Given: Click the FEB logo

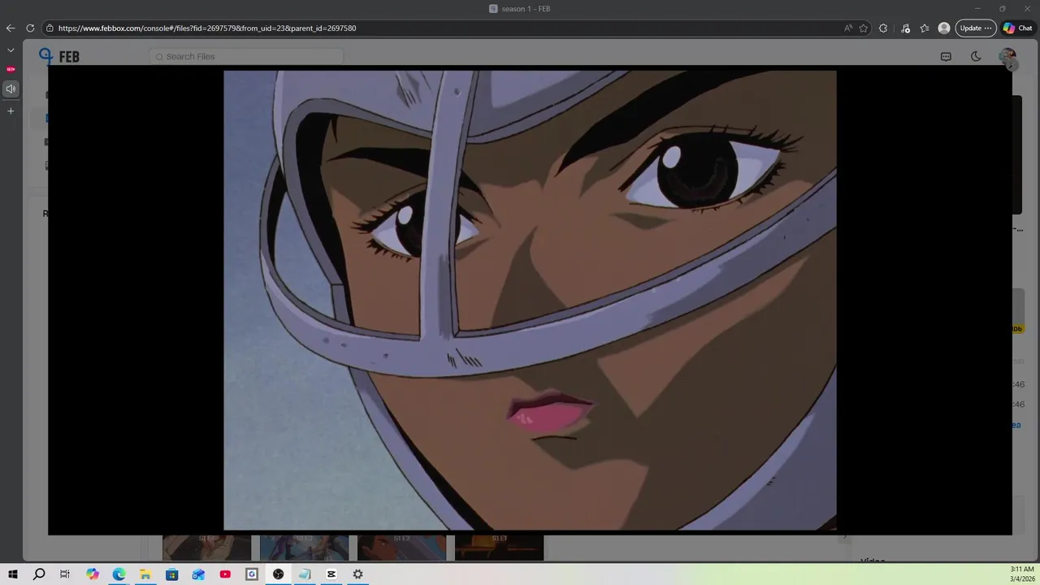Looking at the screenshot, I should 58,56.
